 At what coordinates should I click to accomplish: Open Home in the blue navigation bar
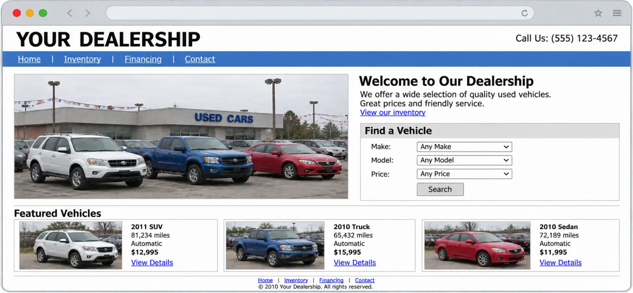tap(29, 59)
